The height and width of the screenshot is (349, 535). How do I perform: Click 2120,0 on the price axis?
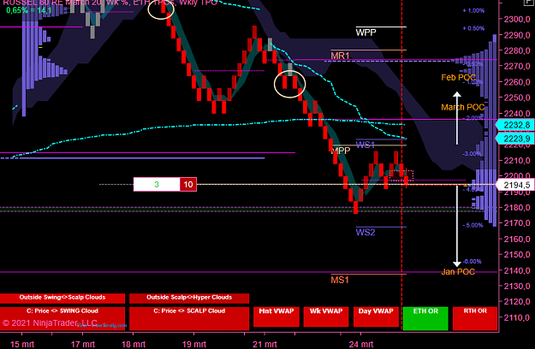click(x=517, y=302)
